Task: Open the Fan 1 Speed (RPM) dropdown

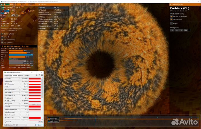Action: pos(19,95)
